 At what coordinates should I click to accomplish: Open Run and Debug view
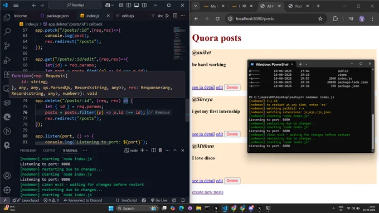tap(7, 60)
